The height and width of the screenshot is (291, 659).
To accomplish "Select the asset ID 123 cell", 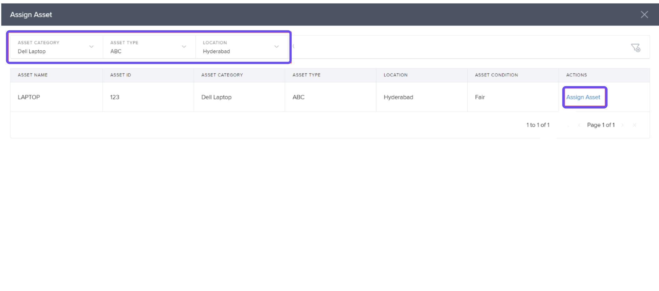I will 115,97.
